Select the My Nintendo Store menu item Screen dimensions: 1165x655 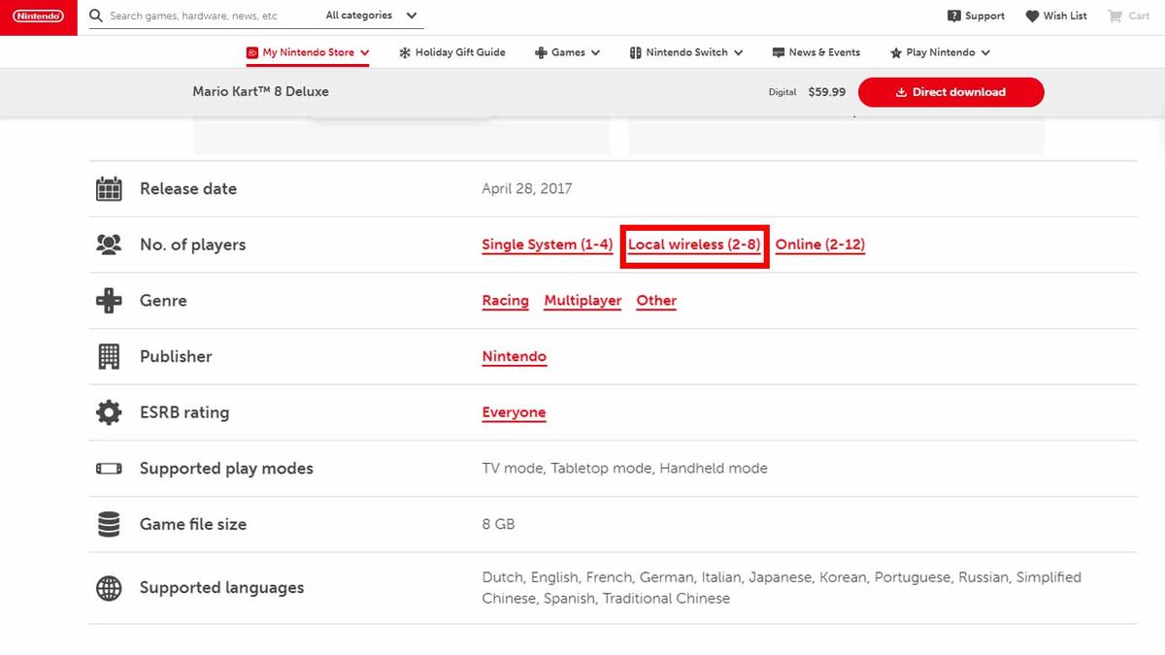pyautogui.click(x=307, y=52)
